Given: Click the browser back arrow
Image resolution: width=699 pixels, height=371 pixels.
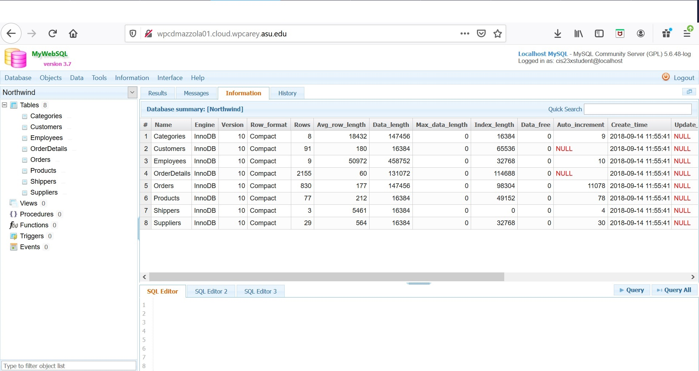Looking at the screenshot, I should coord(11,34).
